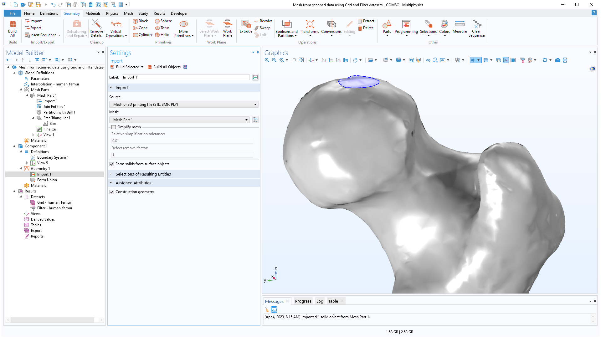Click the Build All Objects button

point(167,67)
